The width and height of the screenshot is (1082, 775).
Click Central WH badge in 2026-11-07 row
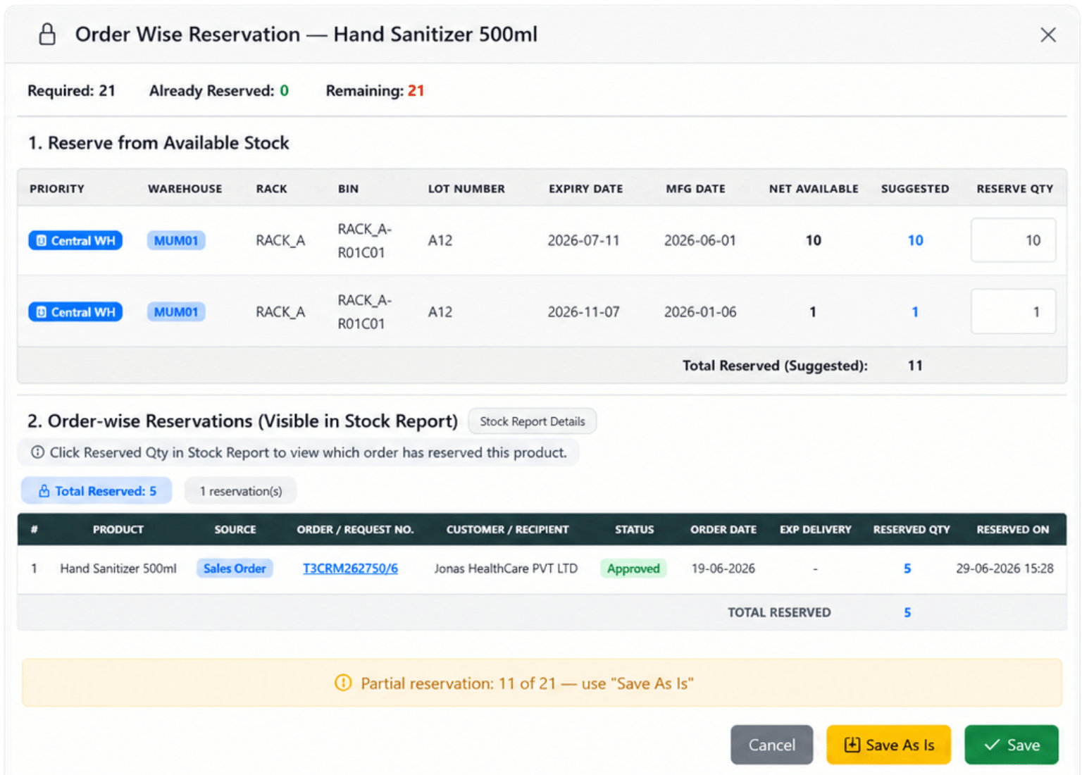75,311
